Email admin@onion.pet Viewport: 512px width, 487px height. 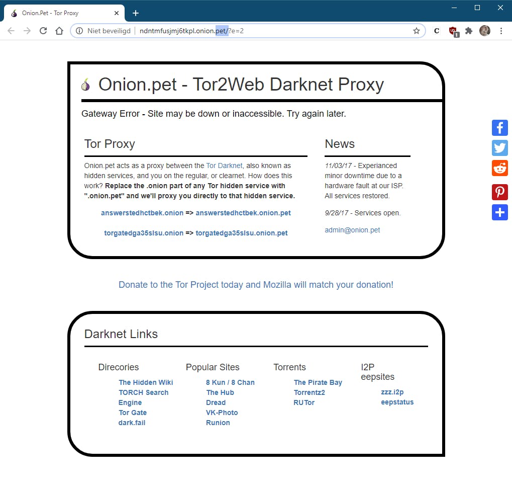click(x=352, y=230)
